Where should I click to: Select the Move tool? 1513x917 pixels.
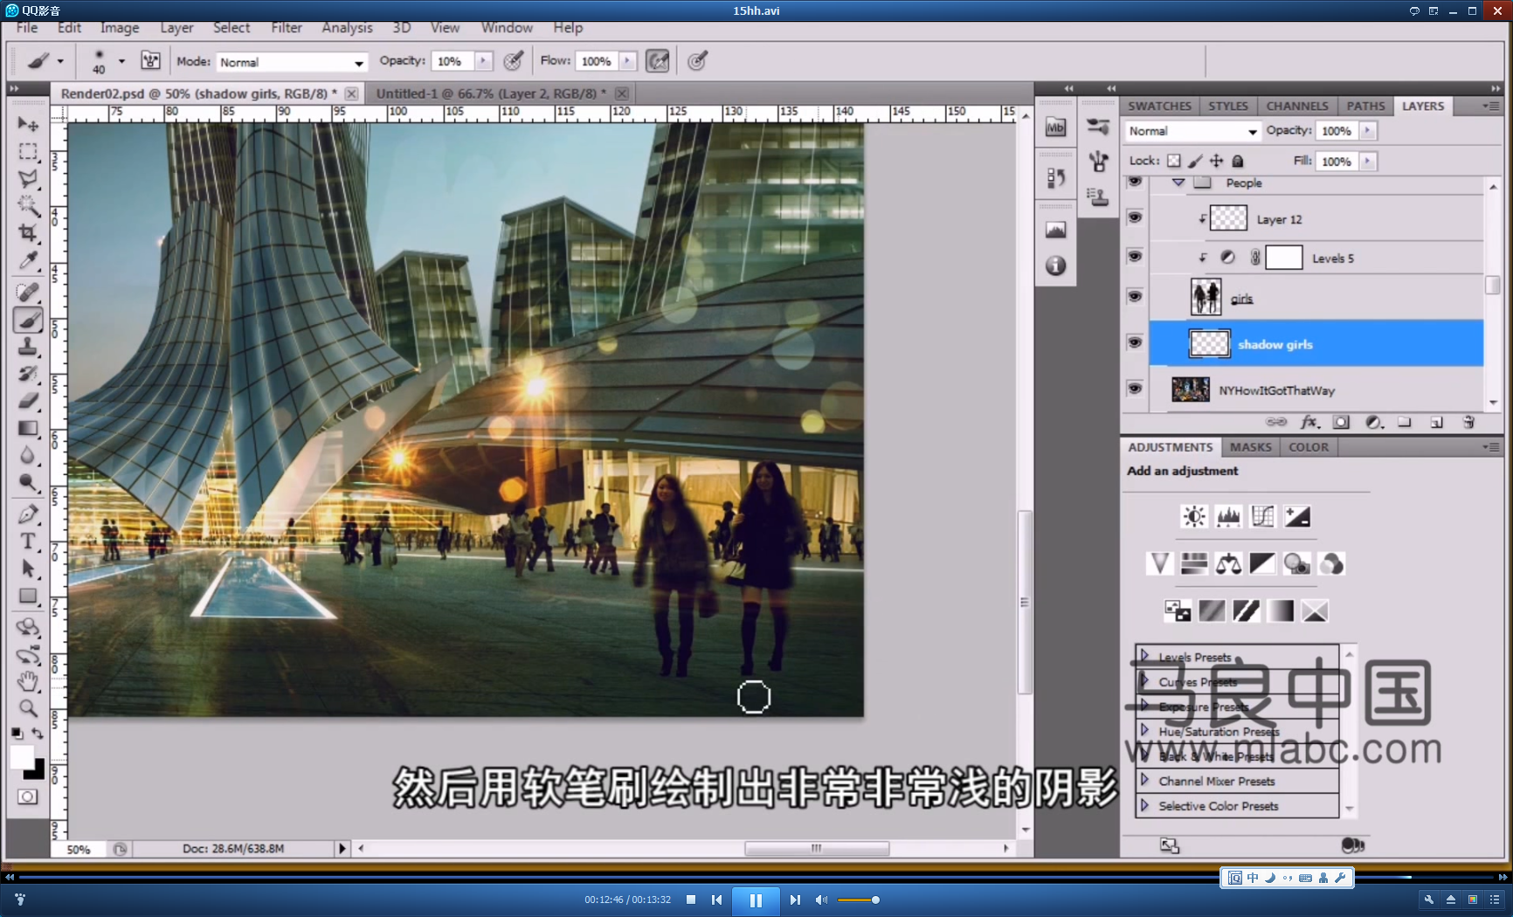[27, 125]
